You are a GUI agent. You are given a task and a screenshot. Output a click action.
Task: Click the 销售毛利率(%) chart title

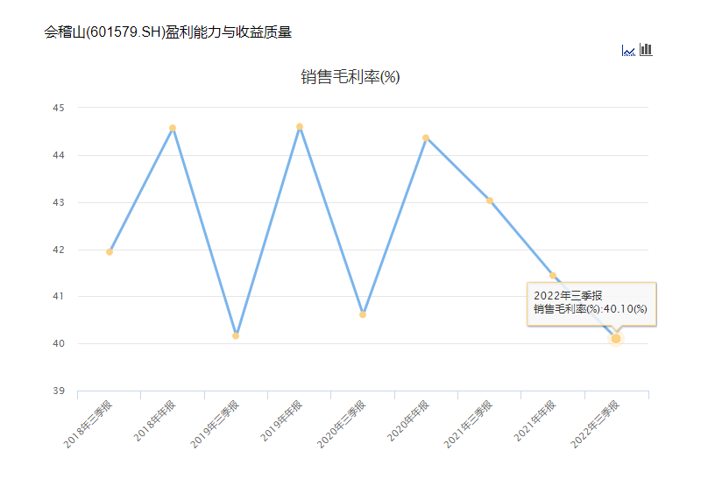(x=350, y=77)
